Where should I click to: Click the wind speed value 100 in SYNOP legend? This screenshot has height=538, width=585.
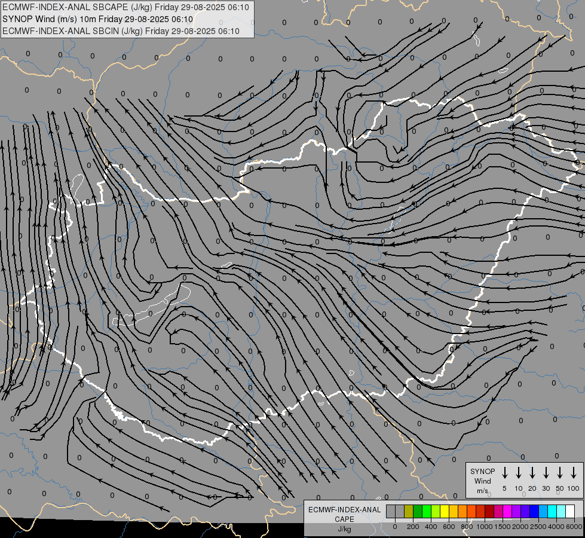pyautogui.click(x=574, y=488)
